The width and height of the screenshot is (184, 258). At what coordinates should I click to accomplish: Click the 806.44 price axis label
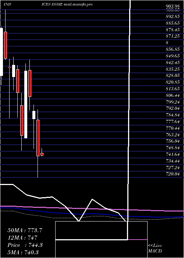point(172,95)
